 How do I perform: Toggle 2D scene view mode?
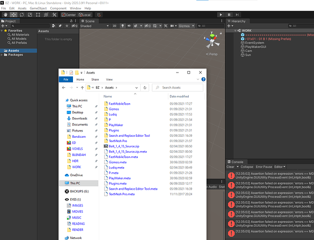point(114,26)
